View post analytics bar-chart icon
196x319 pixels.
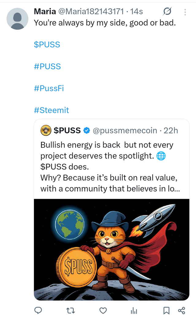(x=134, y=310)
